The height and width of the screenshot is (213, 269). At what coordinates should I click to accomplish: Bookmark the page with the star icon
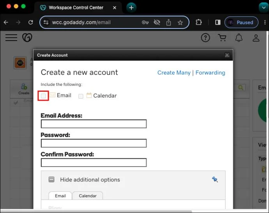(x=180, y=23)
